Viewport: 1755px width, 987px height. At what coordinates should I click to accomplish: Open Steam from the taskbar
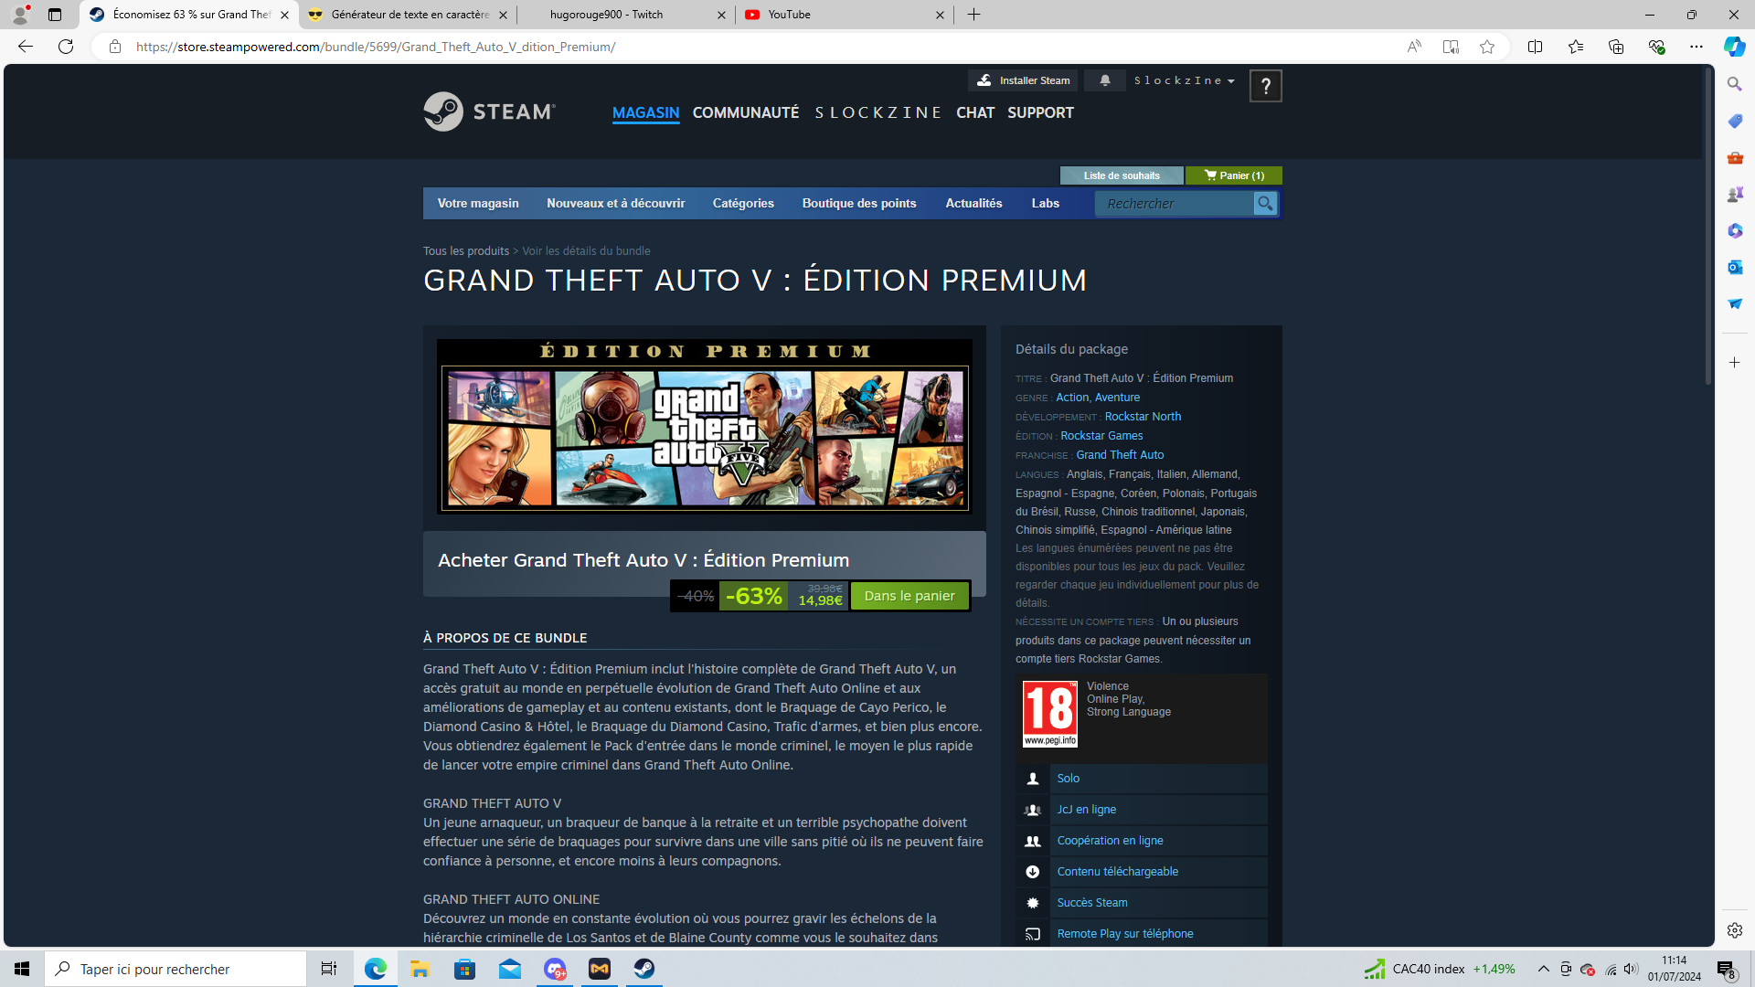tap(644, 969)
